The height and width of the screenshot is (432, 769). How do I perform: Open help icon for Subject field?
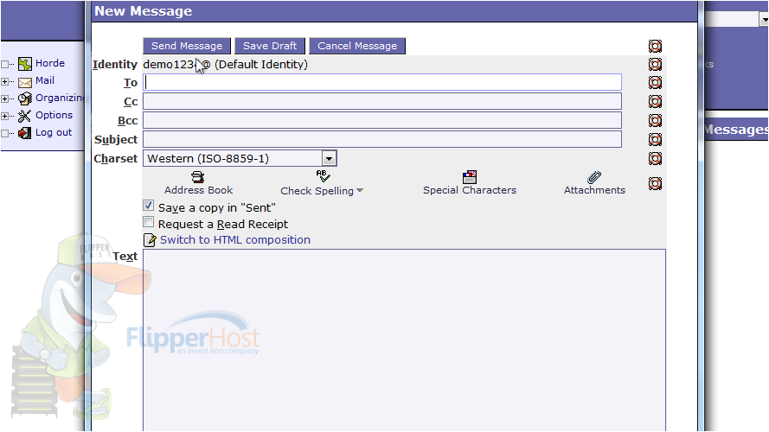(655, 140)
